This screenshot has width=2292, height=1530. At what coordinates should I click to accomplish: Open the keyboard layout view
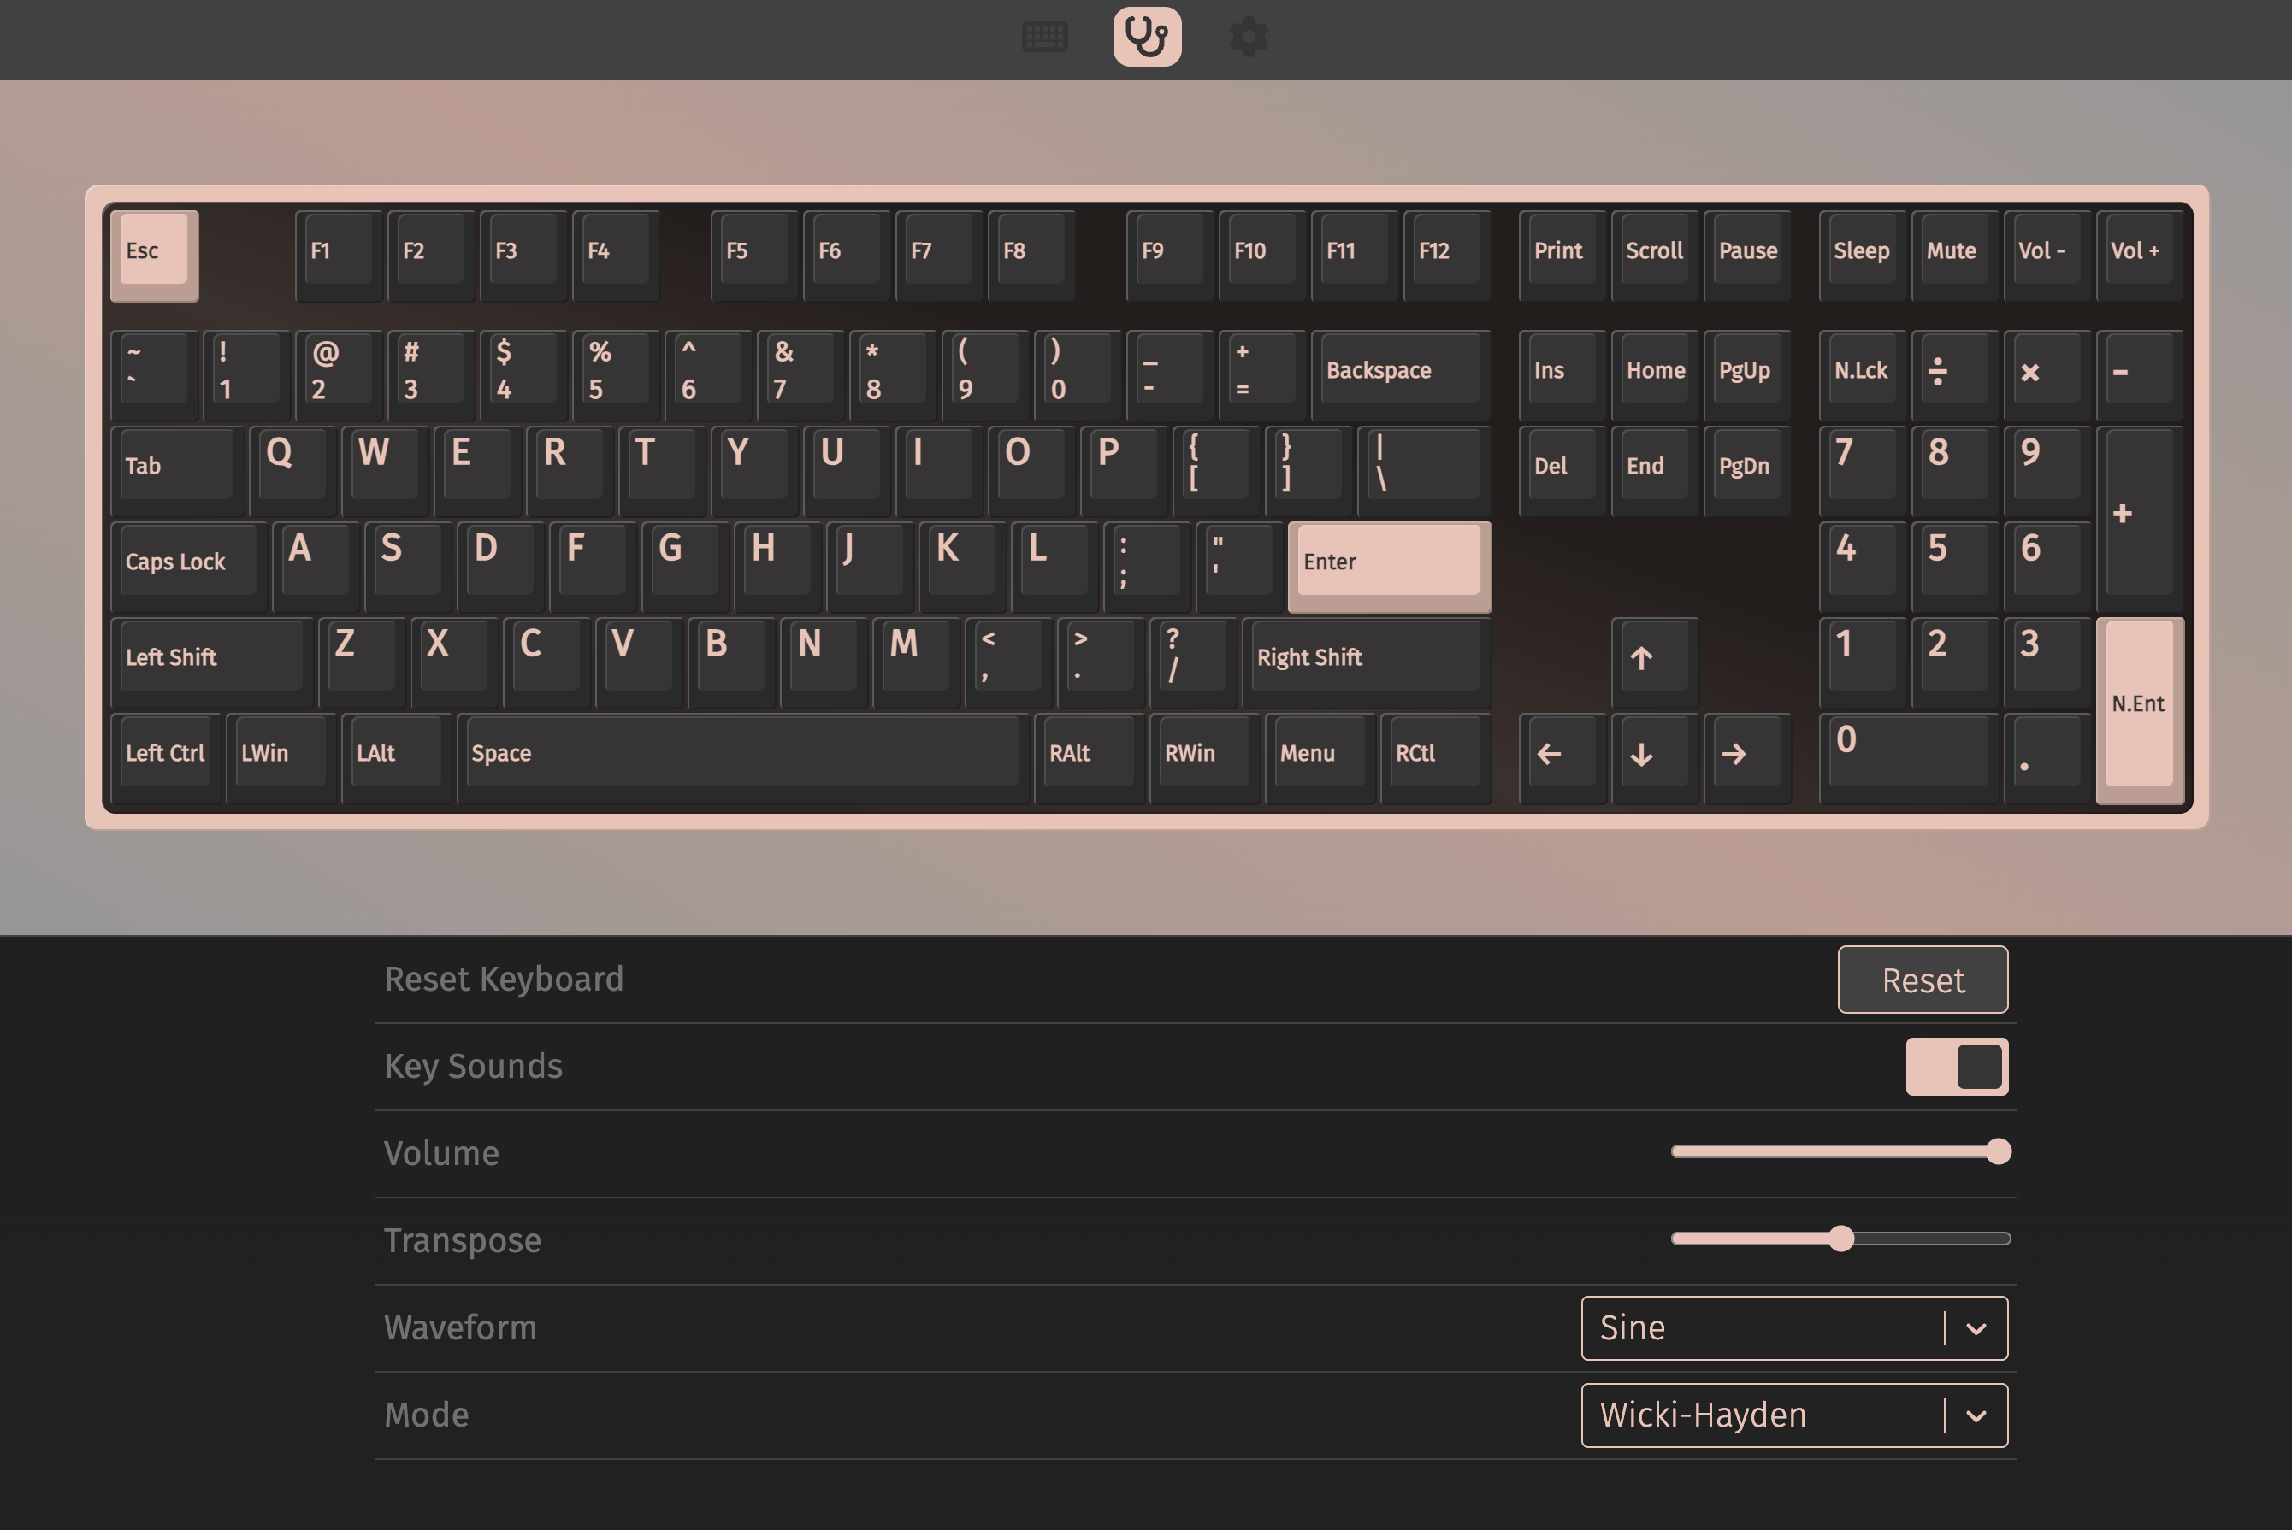pyautogui.click(x=1045, y=37)
